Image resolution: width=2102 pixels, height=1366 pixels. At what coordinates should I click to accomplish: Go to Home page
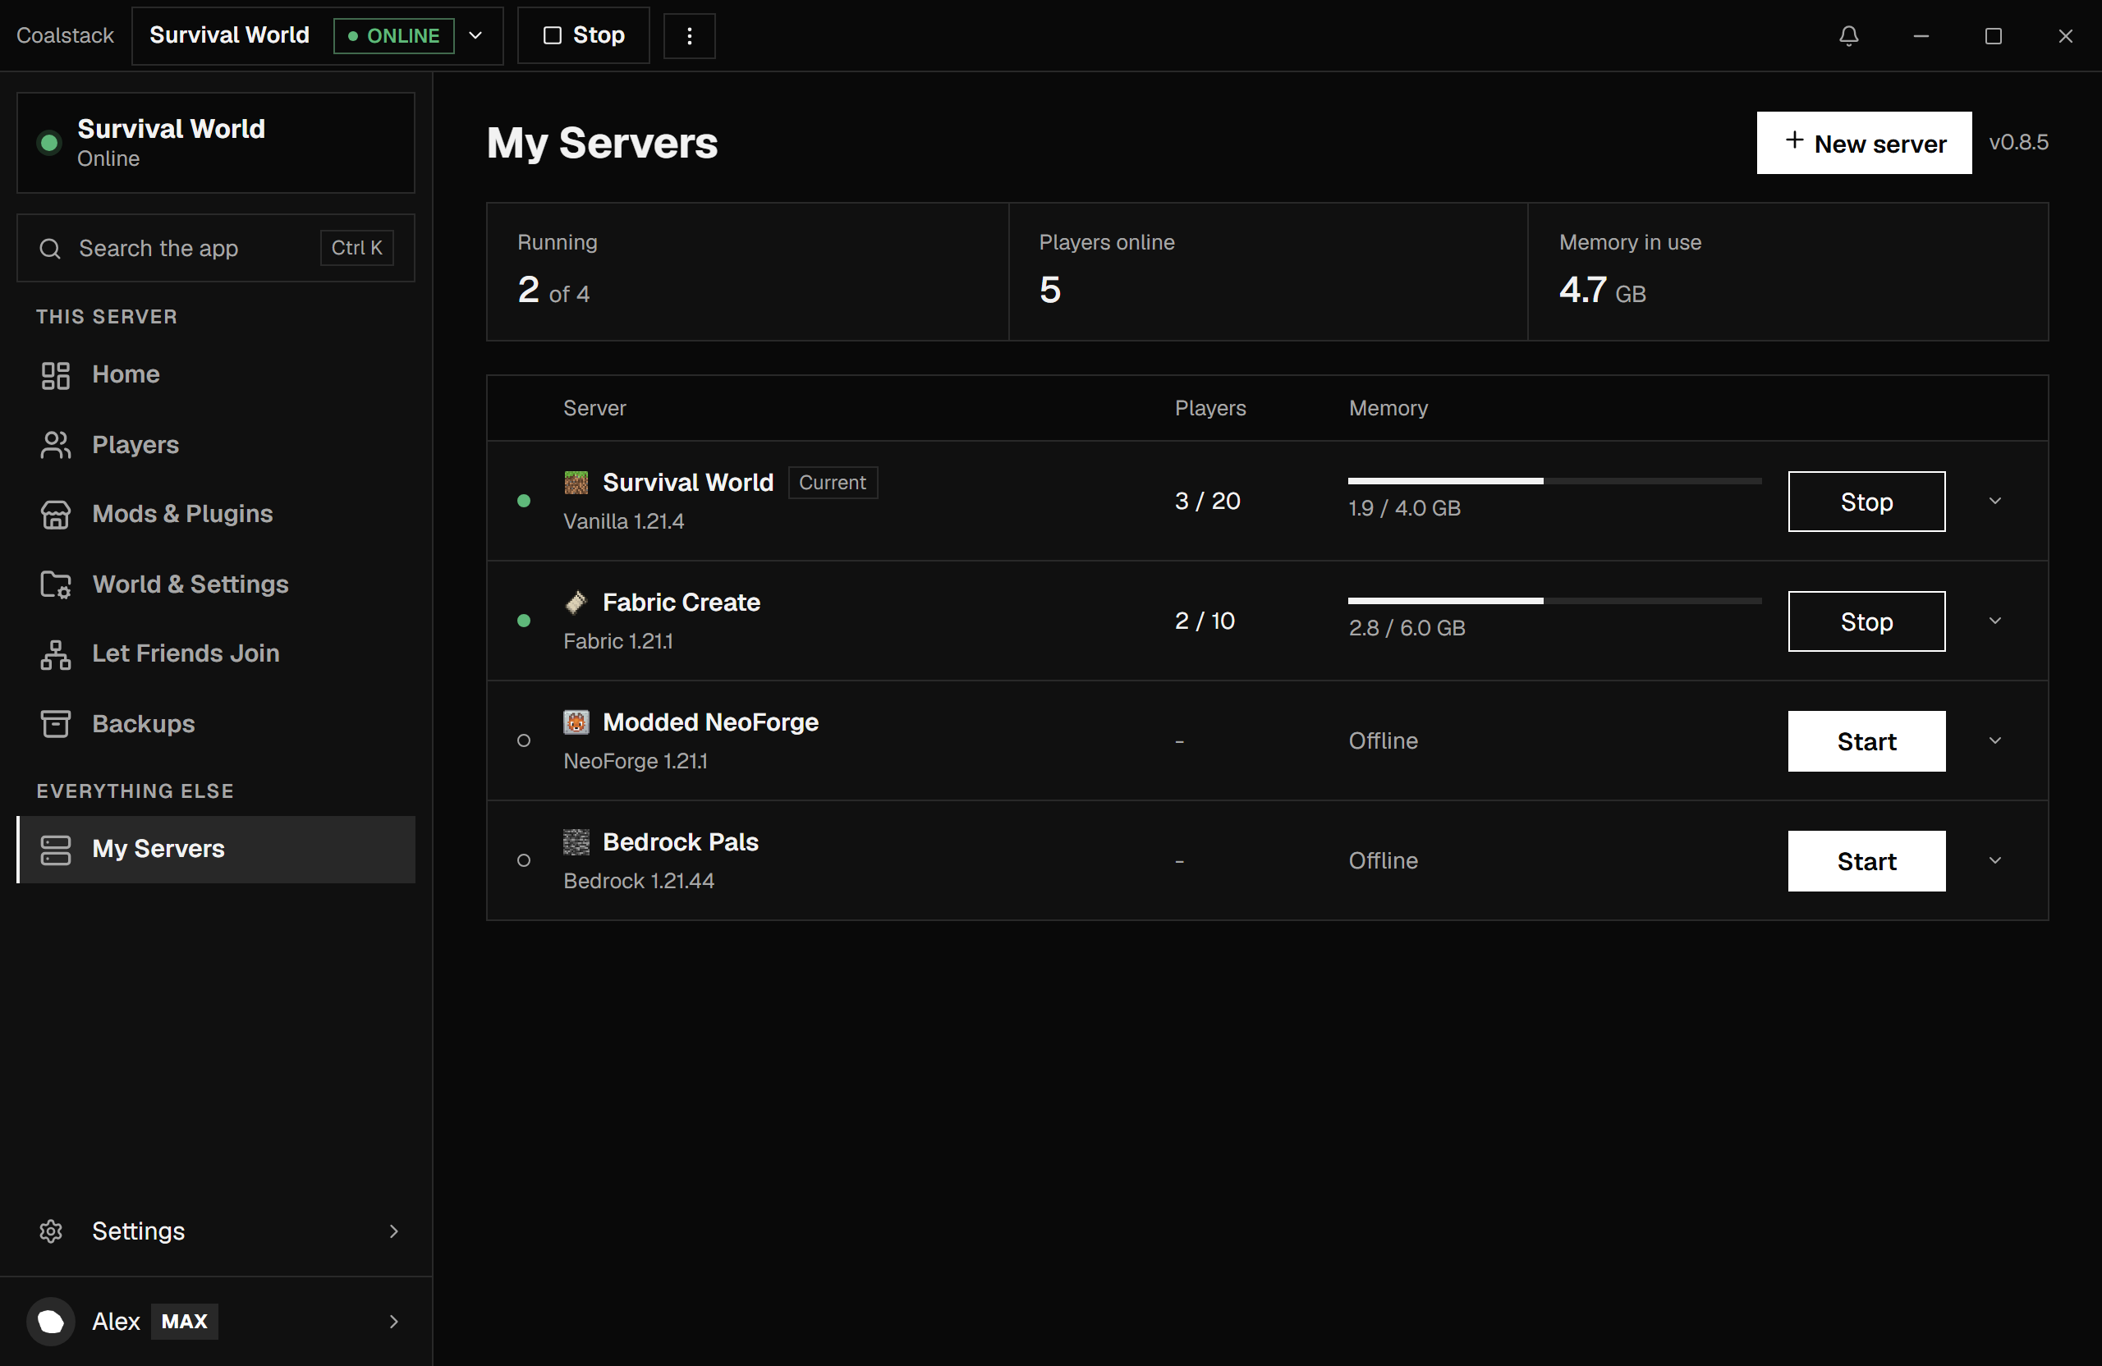pyautogui.click(x=215, y=374)
